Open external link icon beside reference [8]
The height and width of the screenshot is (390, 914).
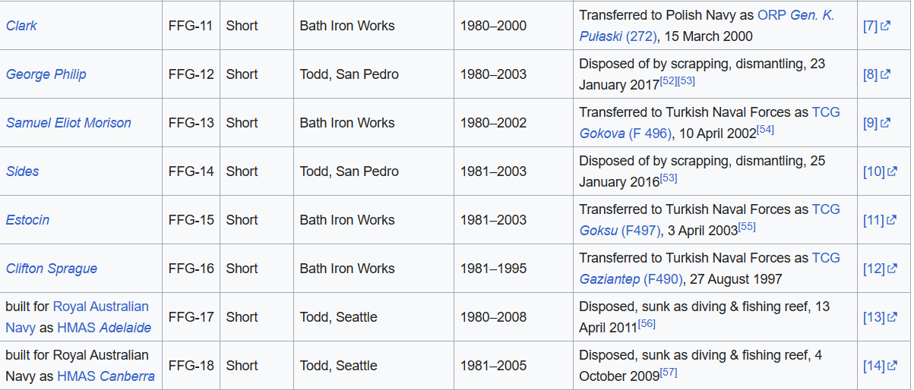coord(885,74)
